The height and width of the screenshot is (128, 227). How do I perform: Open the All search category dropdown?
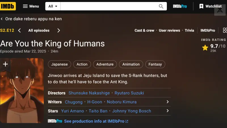(53, 6)
